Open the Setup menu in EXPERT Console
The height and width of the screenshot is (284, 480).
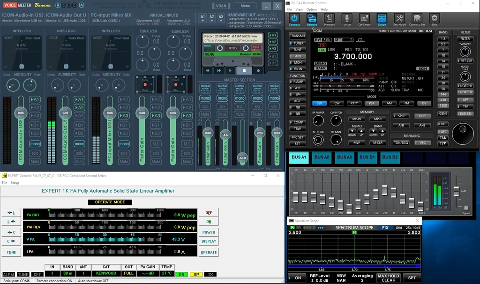(15, 183)
